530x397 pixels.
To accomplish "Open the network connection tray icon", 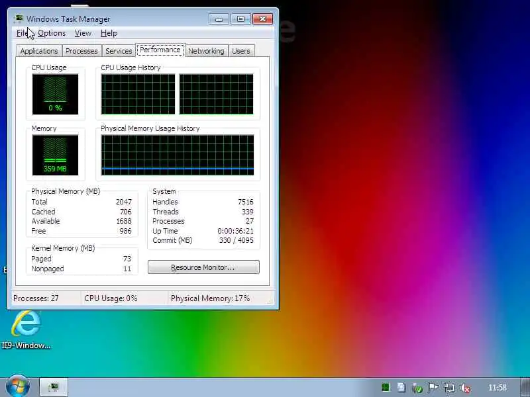I will [x=449, y=388].
